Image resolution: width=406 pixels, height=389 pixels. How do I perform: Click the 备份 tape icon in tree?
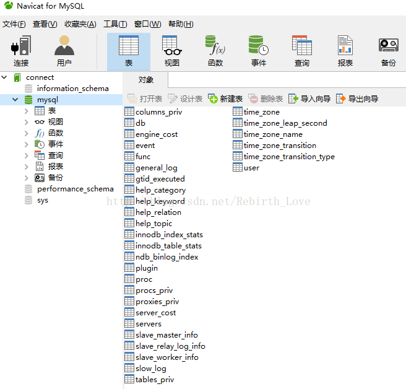[40, 178]
